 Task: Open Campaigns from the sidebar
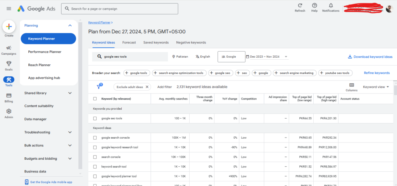tap(9, 50)
